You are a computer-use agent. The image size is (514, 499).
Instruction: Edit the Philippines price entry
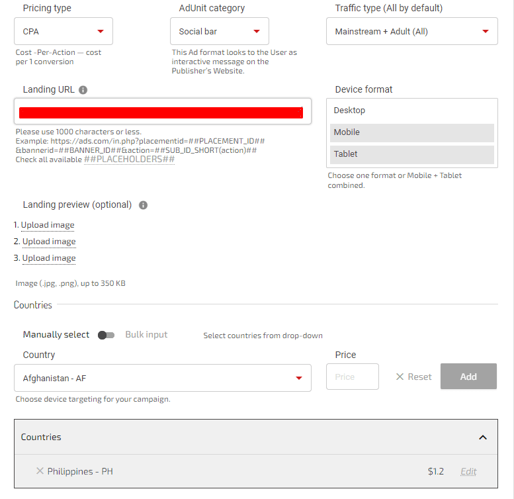tap(468, 472)
